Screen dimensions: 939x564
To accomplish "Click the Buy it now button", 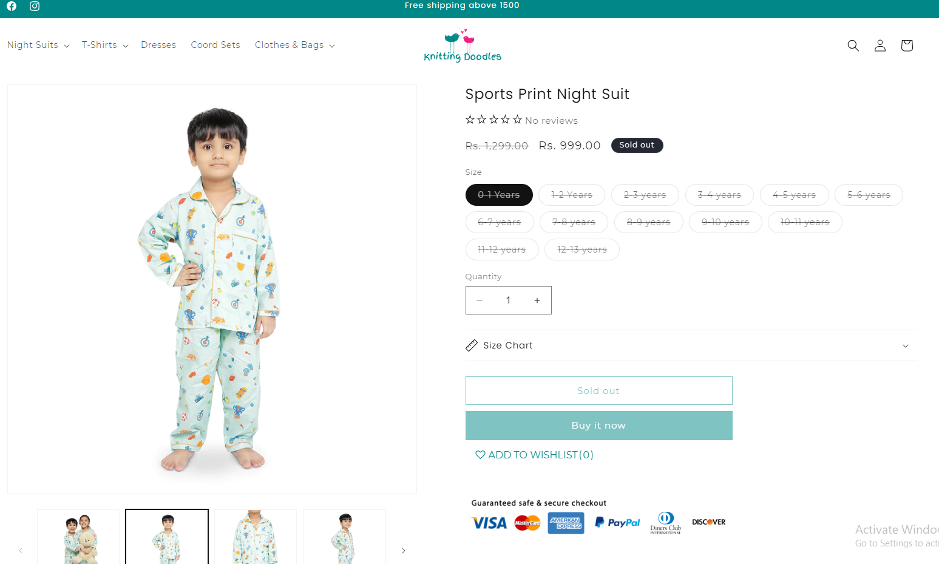I will tap(598, 426).
